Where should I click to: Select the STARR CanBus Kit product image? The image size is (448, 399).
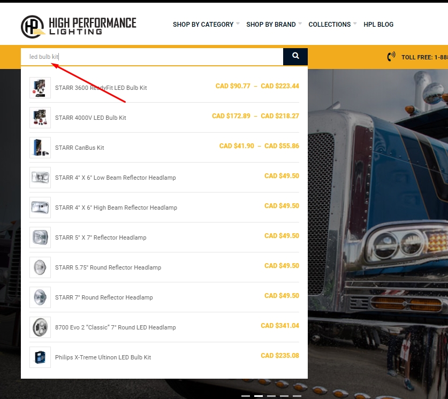point(40,148)
